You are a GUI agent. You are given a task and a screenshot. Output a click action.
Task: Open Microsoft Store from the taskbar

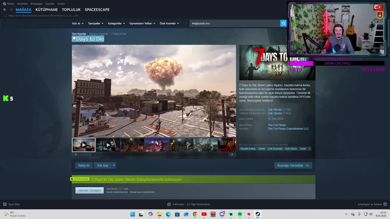pyautogui.click(x=177, y=214)
